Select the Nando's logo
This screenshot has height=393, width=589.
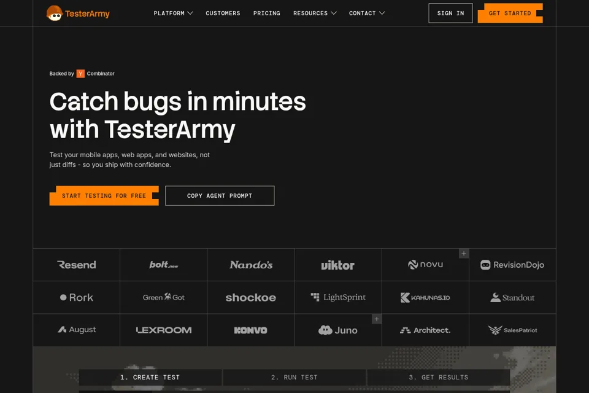[251, 265]
